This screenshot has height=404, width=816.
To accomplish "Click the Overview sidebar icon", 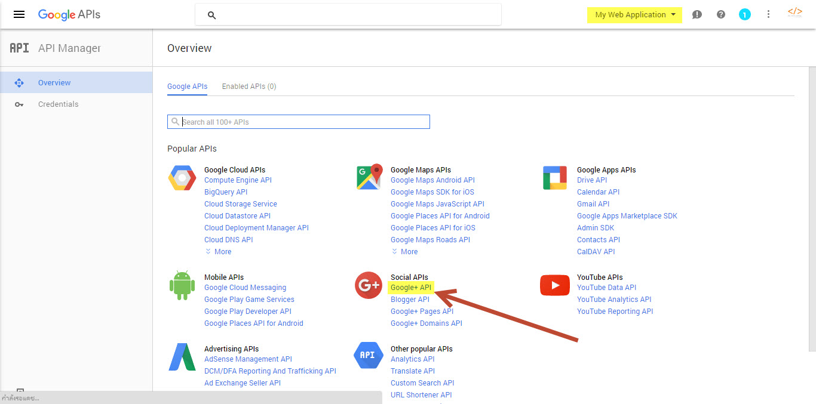I will tap(19, 83).
